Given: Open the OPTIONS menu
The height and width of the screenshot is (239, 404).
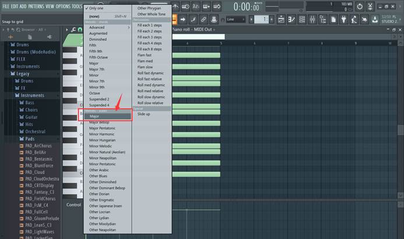Looking at the screenshot, I should pos(63,6).
